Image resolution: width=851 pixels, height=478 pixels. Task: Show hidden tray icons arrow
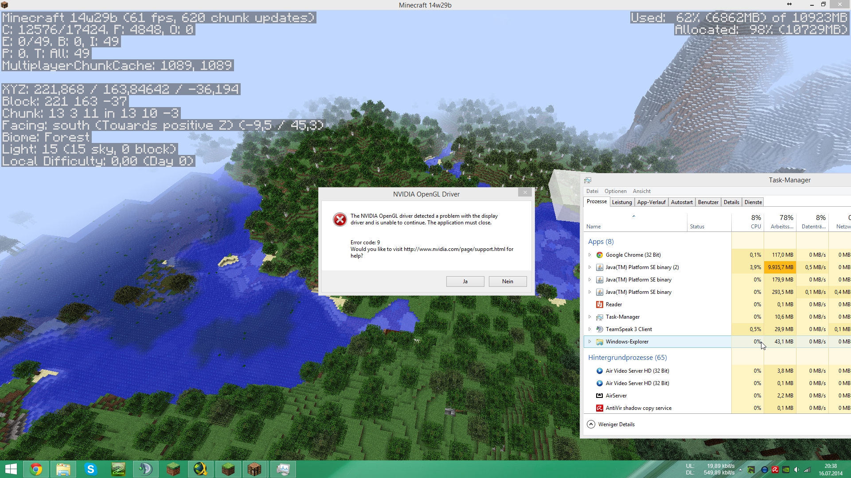[x=740, y=470]
